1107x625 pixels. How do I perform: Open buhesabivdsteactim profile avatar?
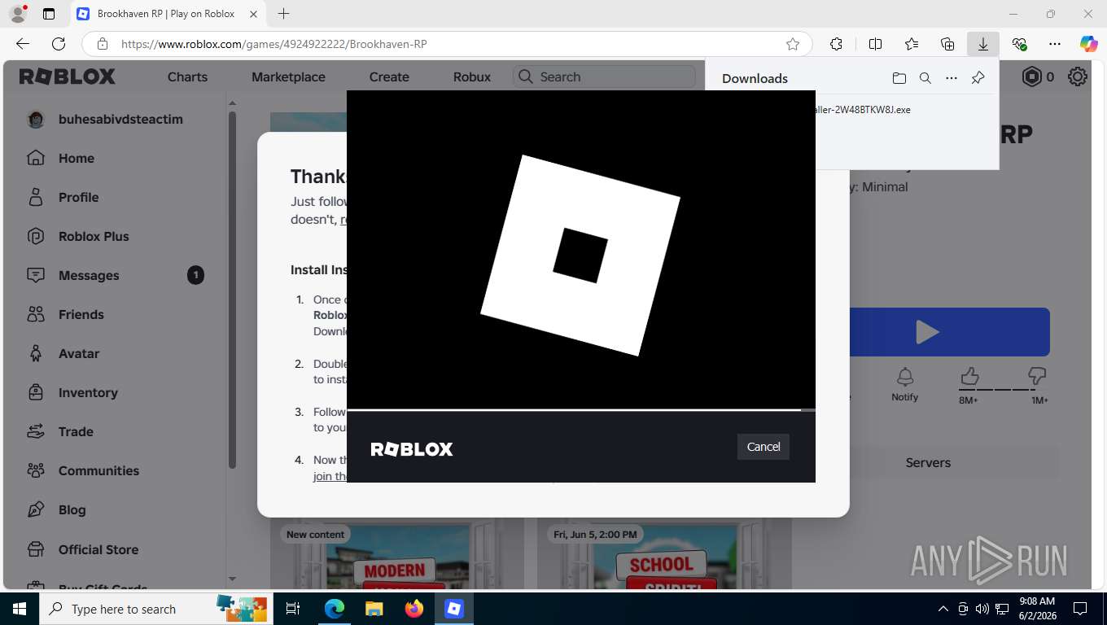point(36,120)
